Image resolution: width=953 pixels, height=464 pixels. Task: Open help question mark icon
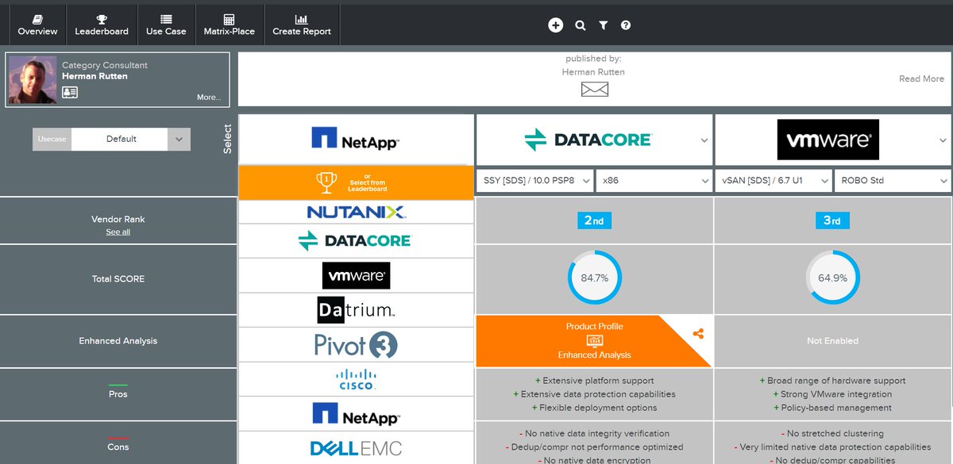(x=626, y=25)
